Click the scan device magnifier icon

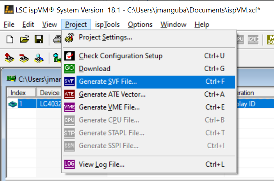pyautogui.click(x=39, y=58)
